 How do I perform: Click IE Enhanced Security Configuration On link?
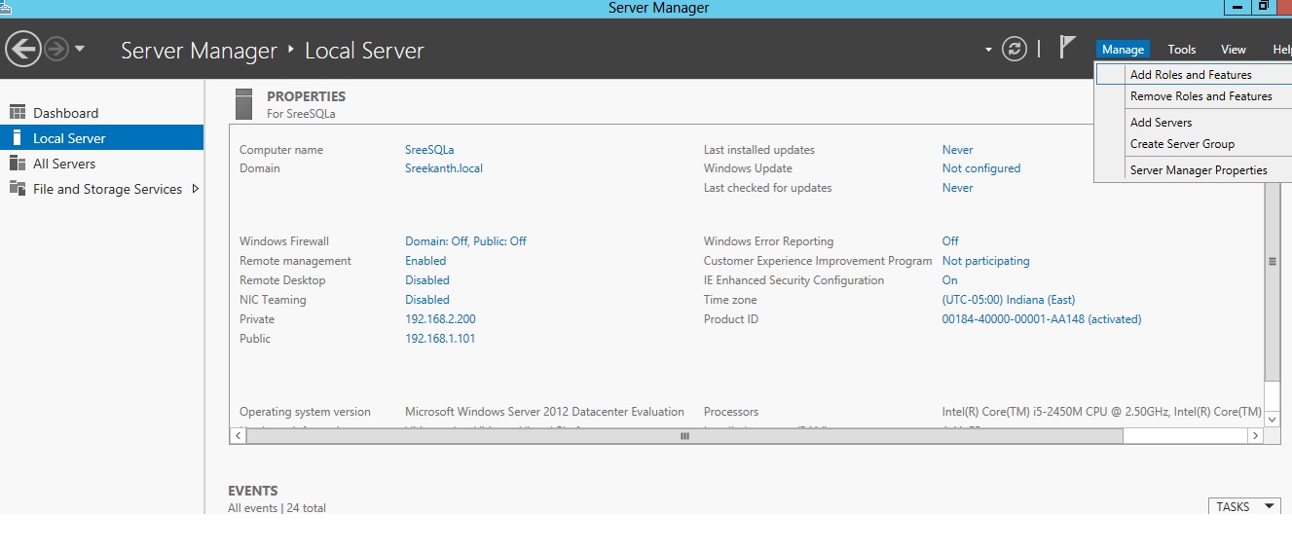949,280
